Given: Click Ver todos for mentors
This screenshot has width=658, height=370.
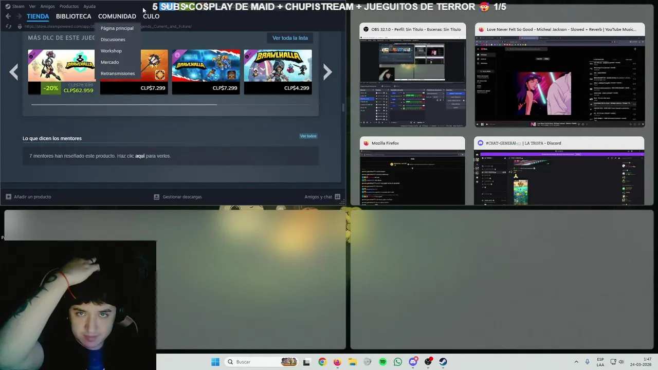Looking at the screenshot, I should coord(308,136).
